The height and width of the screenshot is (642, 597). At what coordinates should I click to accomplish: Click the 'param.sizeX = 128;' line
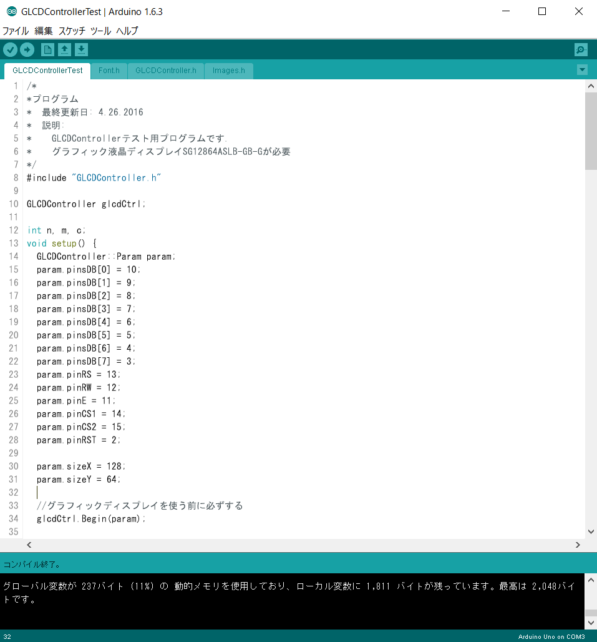click(81, 466)
